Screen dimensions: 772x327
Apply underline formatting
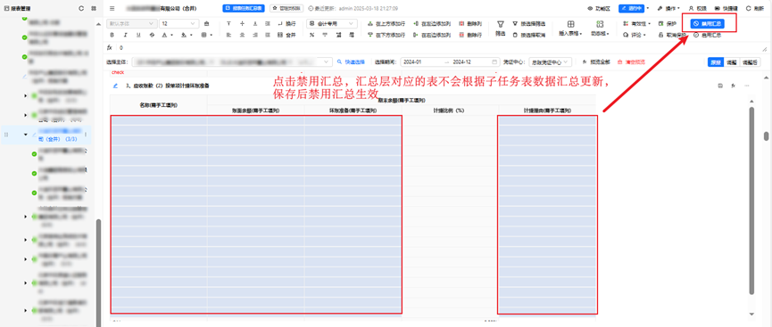tap(138, 35)
